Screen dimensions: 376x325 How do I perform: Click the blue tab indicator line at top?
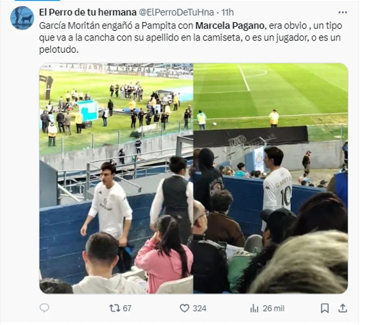tap(37, 0)
